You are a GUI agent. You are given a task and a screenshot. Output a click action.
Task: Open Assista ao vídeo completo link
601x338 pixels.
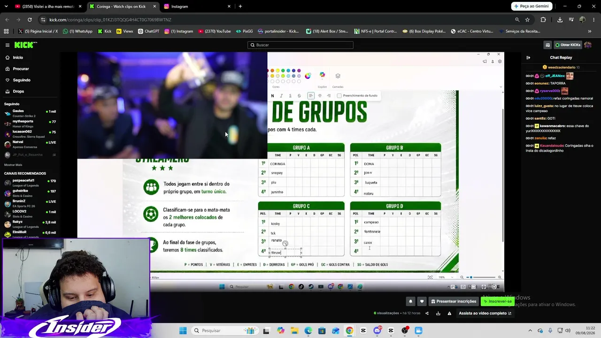pyautogui.click(x=485, y=313)
